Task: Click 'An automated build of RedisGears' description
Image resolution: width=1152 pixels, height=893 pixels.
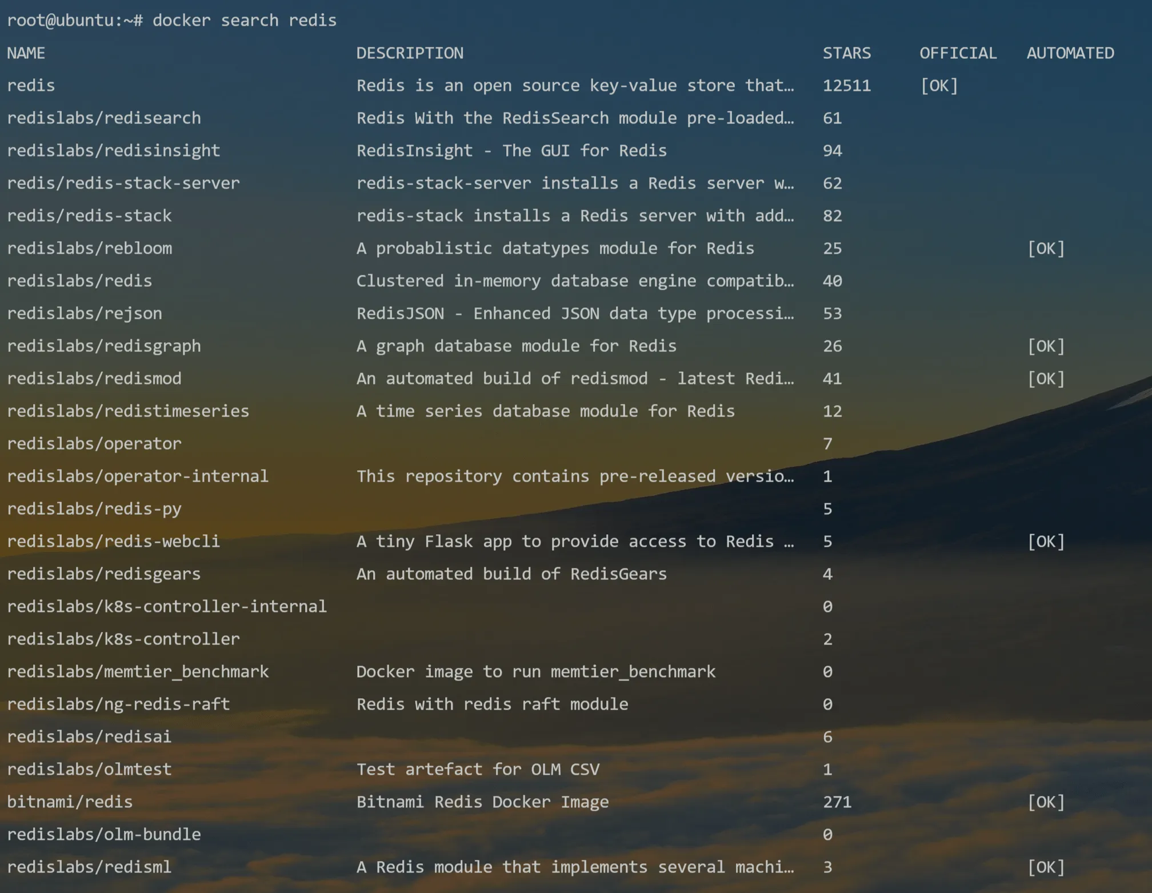Action: [x=511, y=574]
